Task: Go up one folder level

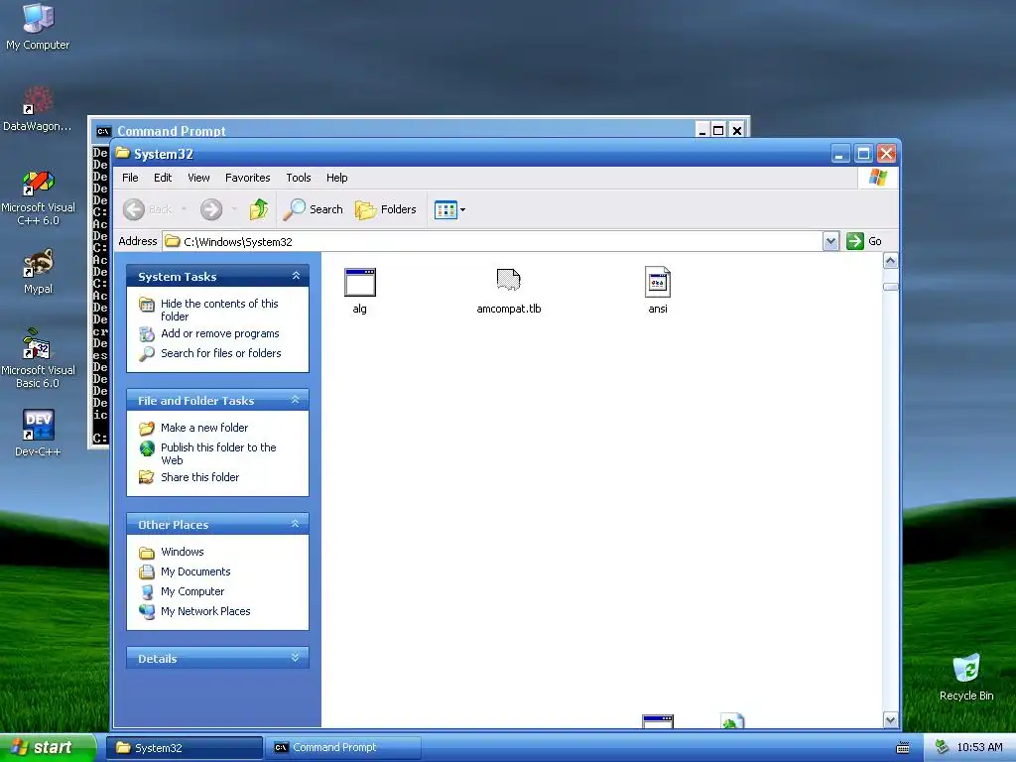Action: point(259,209)
